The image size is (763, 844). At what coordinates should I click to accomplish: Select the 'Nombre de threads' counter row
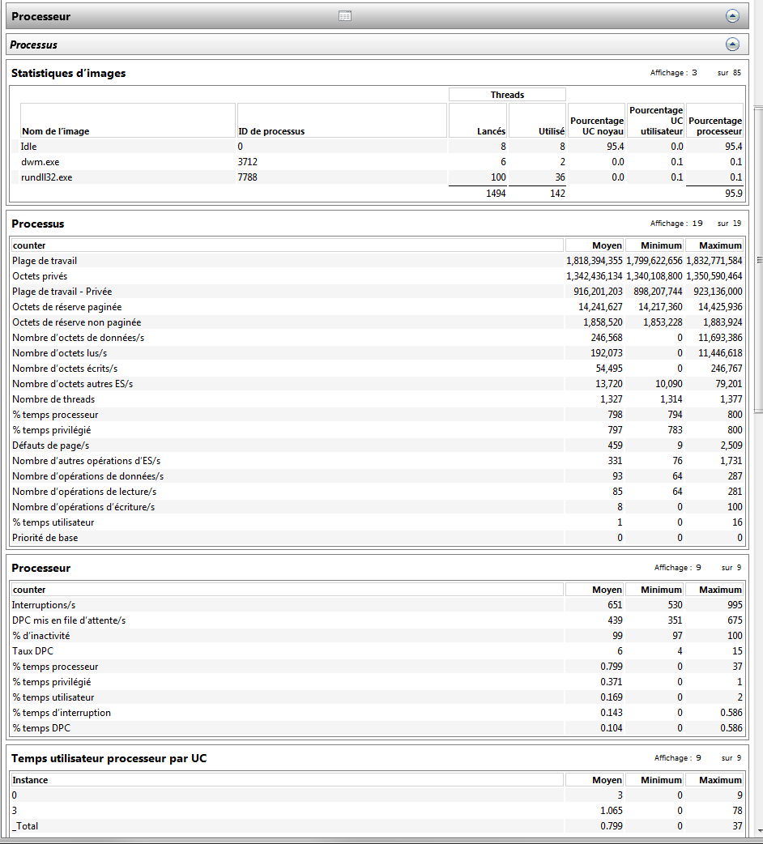377,399
